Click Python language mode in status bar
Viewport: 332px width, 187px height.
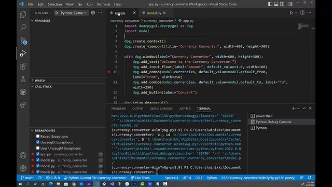[212, 178]
